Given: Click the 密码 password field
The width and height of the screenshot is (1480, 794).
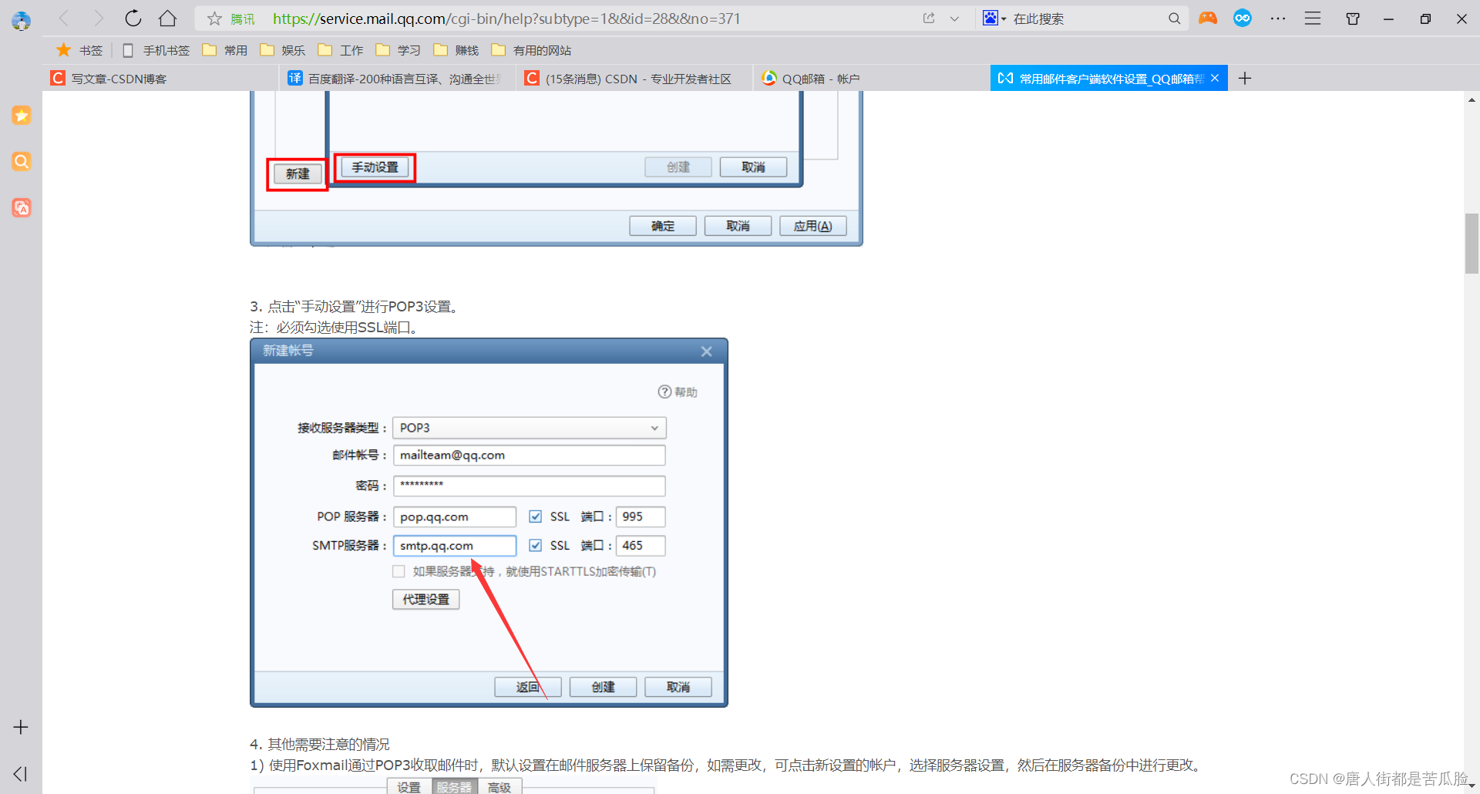Looking at the screenshot, I should click(530, 486).
